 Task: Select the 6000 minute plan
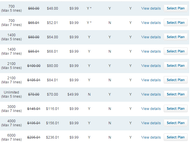coord(175,137)
